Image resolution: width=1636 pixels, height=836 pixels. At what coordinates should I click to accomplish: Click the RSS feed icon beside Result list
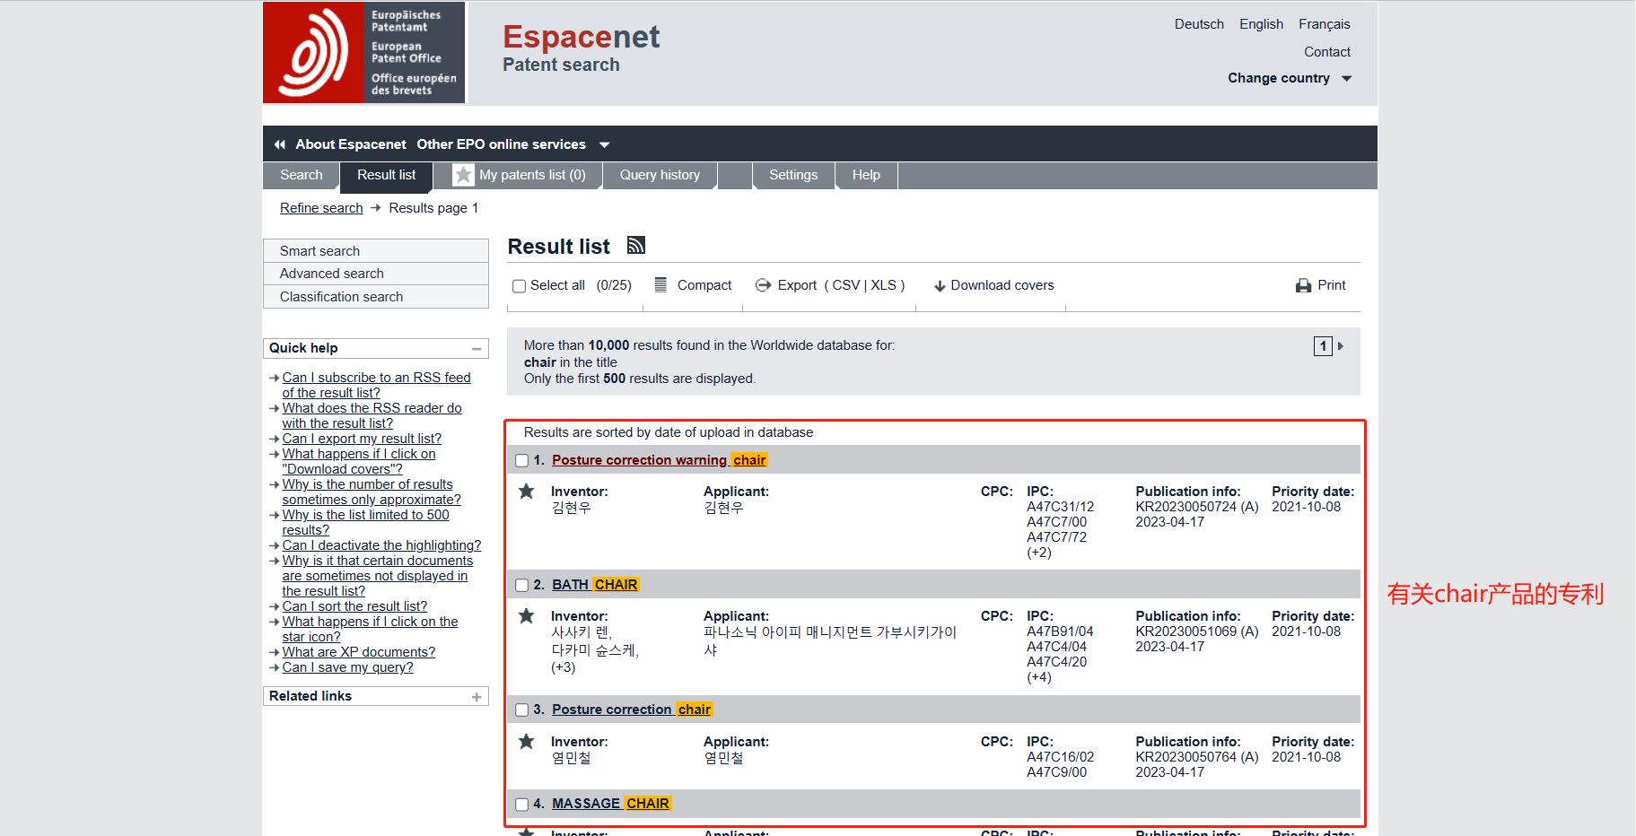click(635, 245)
